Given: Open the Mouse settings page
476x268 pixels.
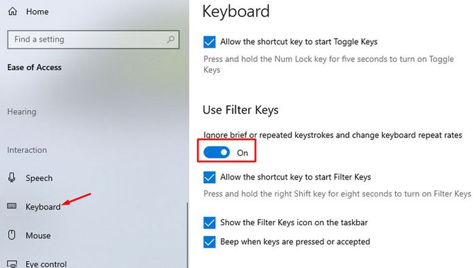Looking at the screenshot, I should coord(38,235).
